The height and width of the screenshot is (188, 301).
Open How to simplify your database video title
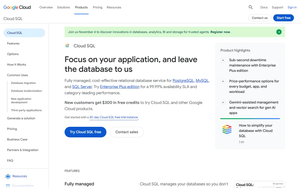256,131
